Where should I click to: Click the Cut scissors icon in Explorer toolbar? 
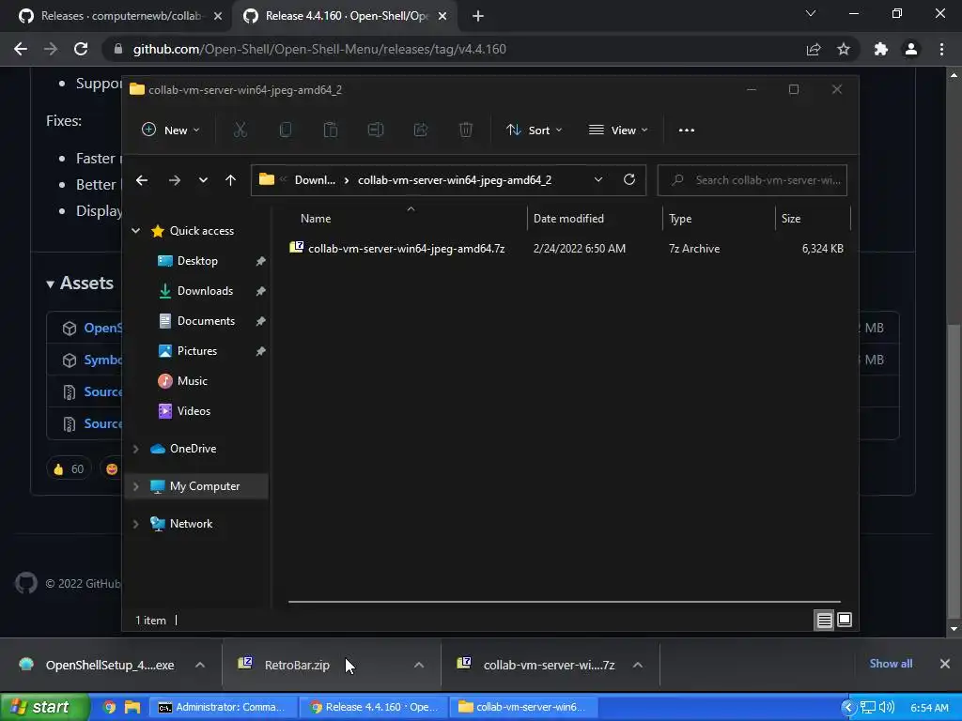(x=240, y=130)
